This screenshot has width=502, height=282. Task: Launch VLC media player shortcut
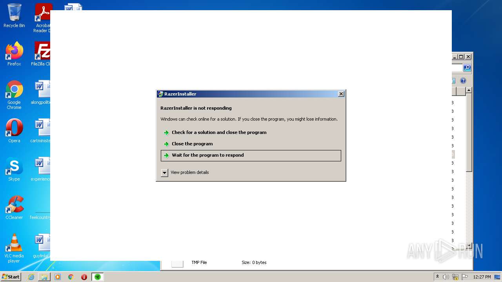[14, 248]
